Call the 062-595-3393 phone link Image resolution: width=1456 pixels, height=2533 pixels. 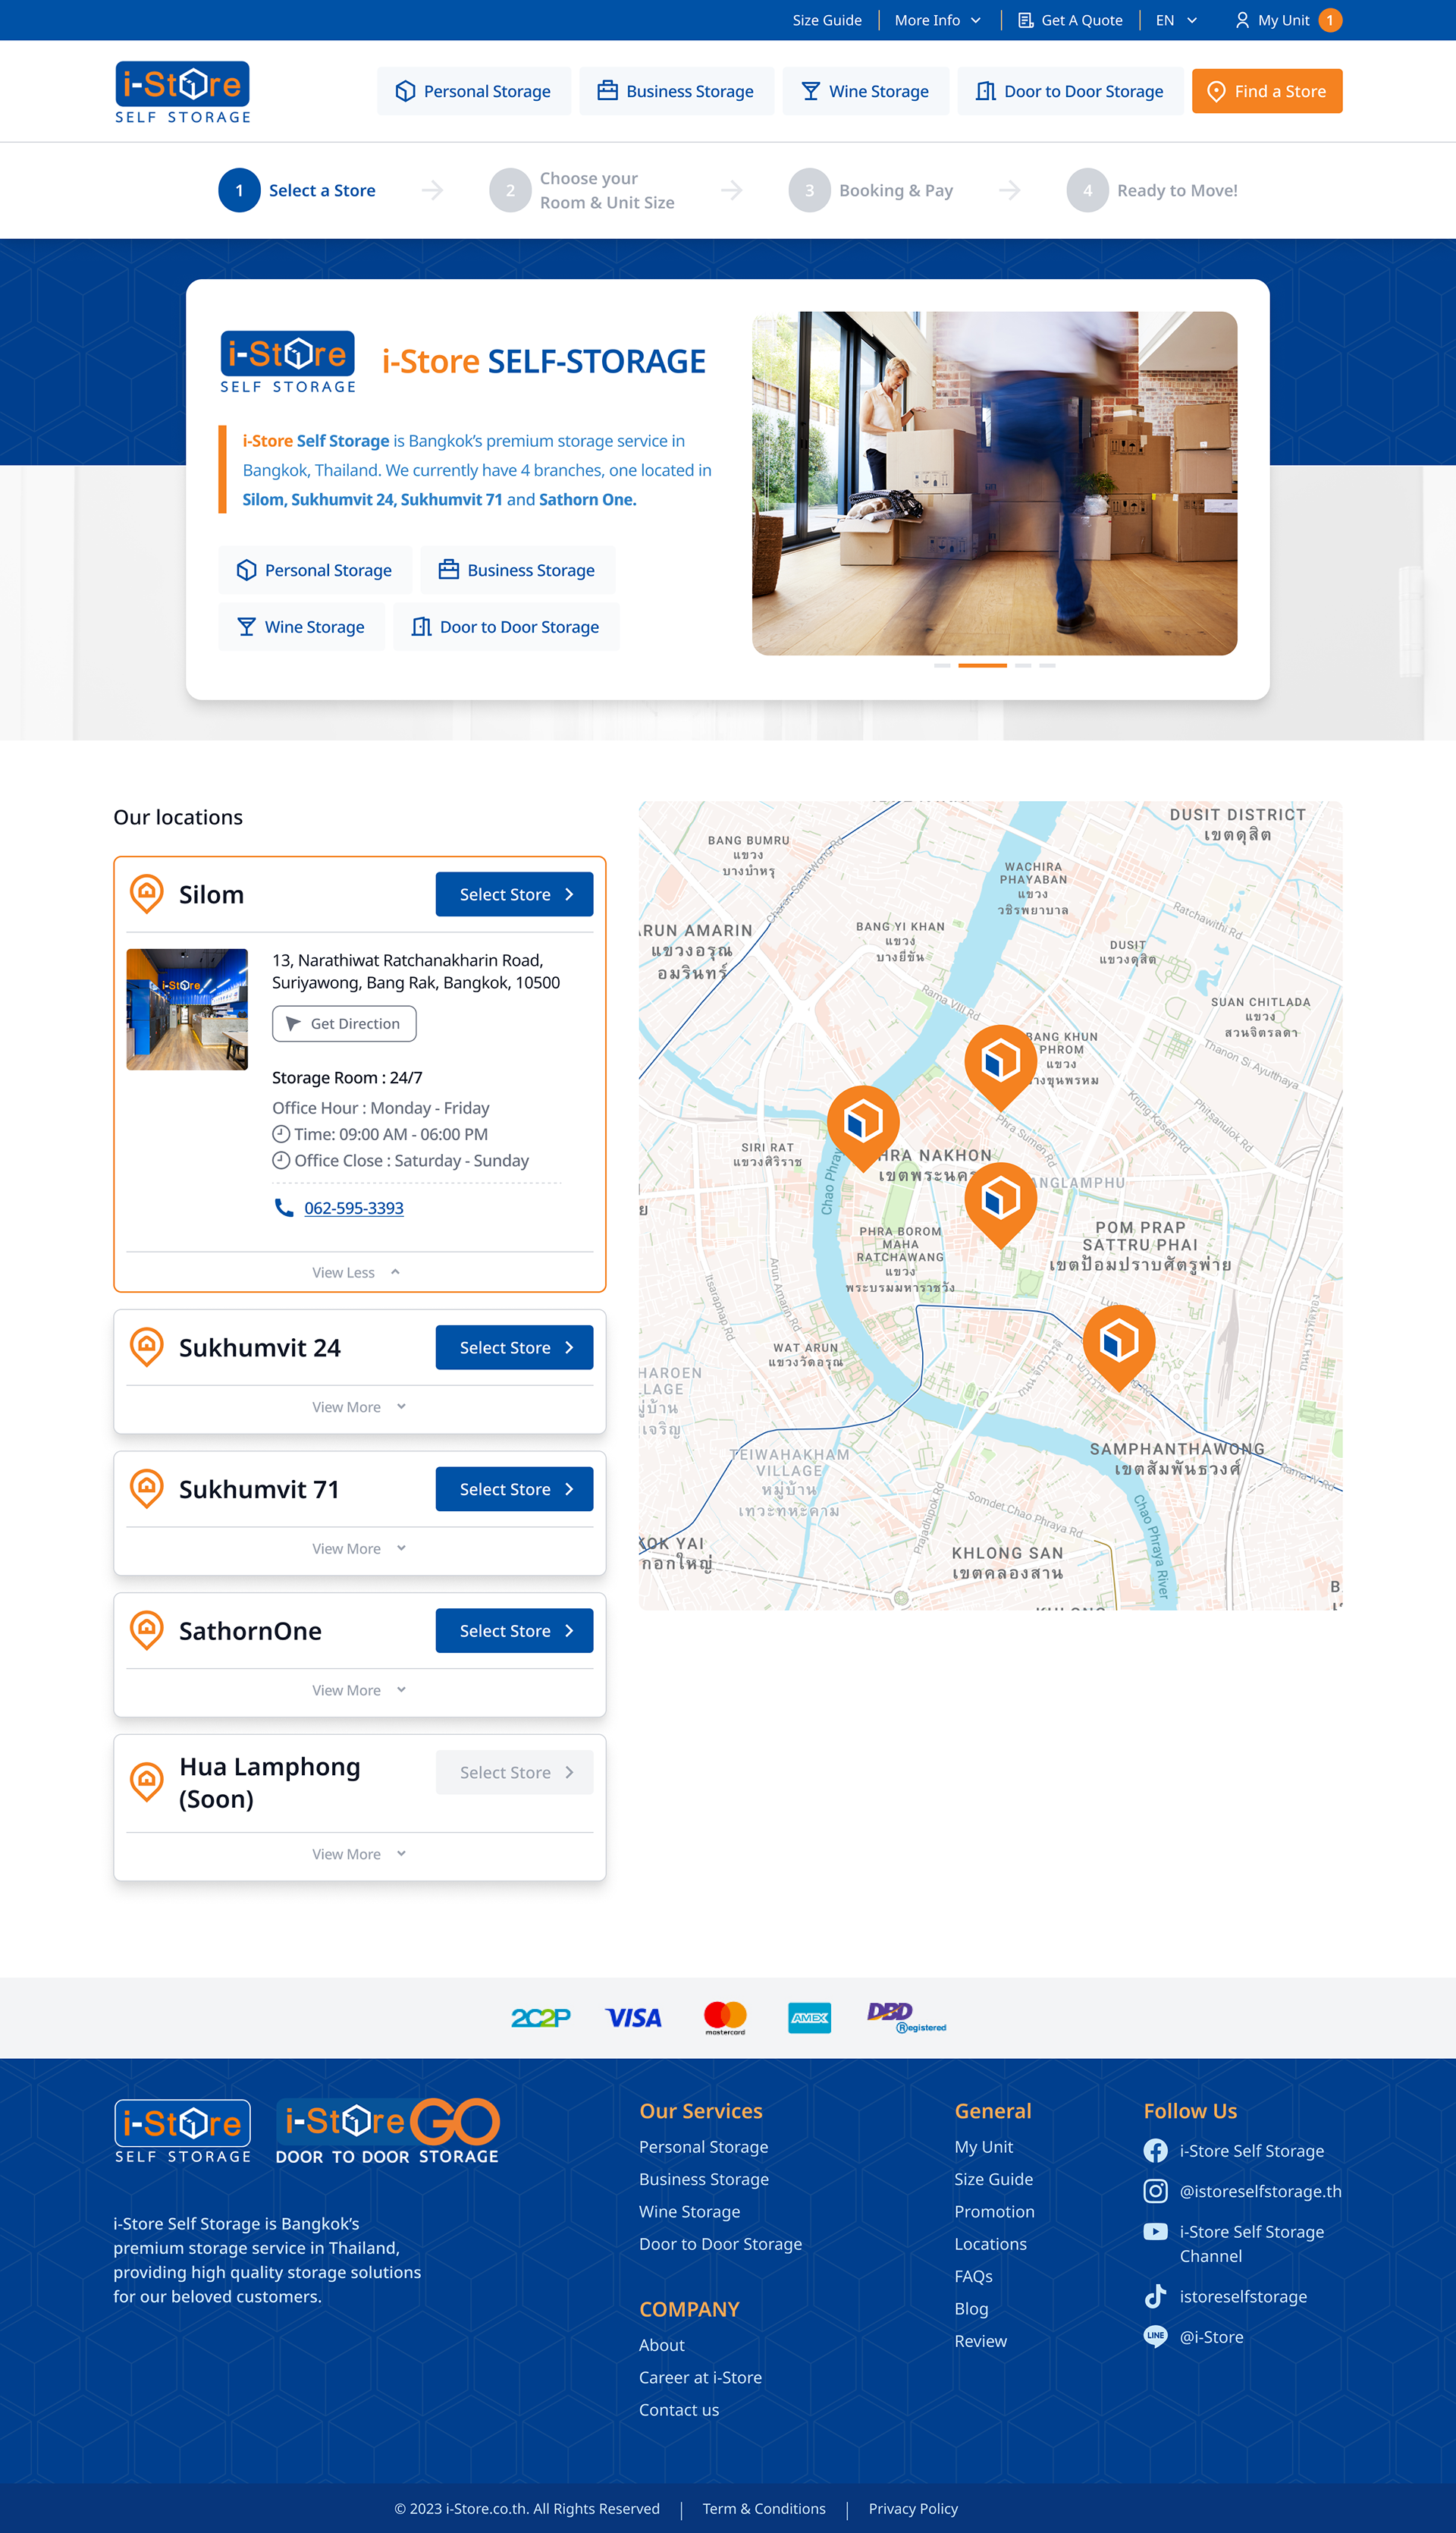[x=354, y=1208]
